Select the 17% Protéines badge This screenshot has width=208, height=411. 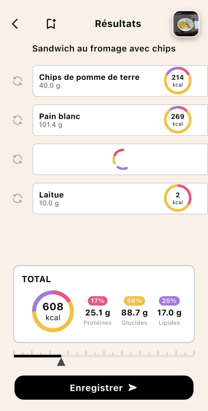click(98, 301)
